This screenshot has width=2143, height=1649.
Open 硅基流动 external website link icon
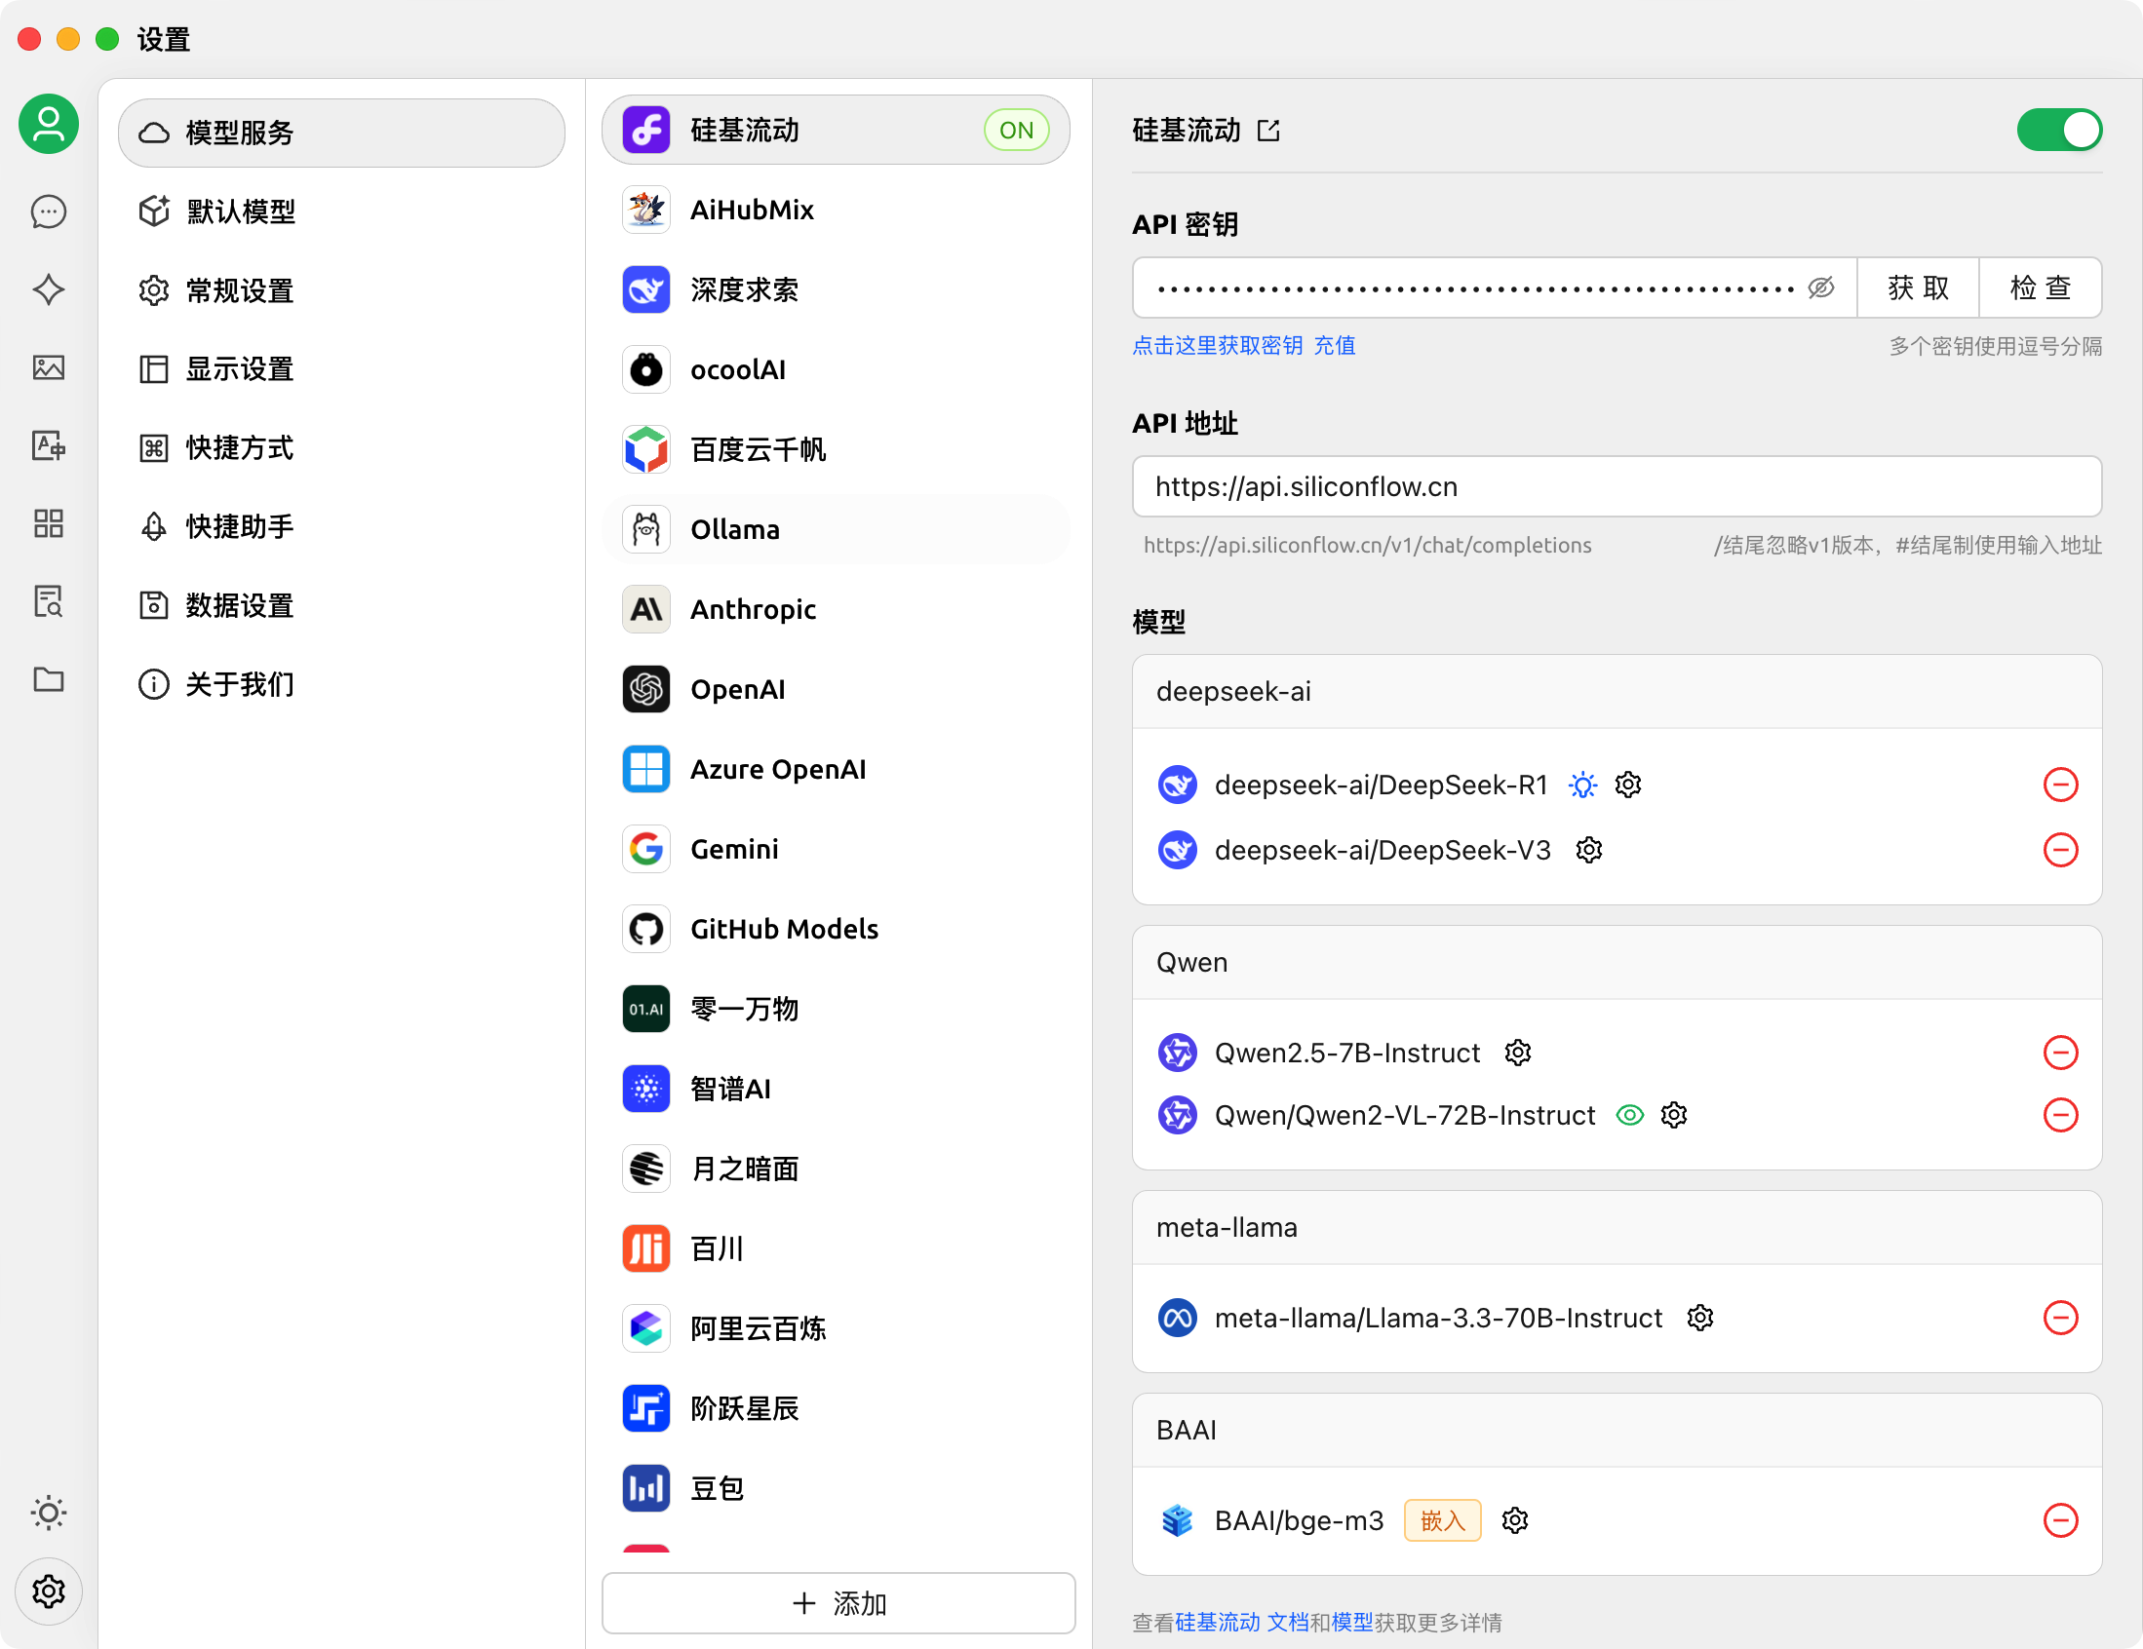coord(1267,131)
